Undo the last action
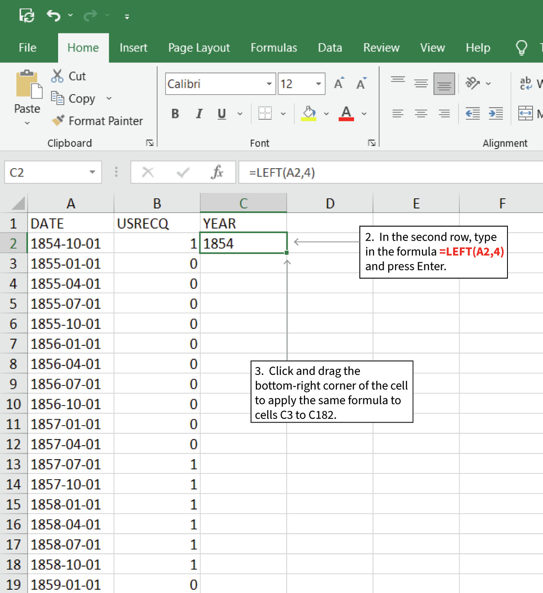The height and width of the screenshot is (593, 543). [x=54, y=15]
